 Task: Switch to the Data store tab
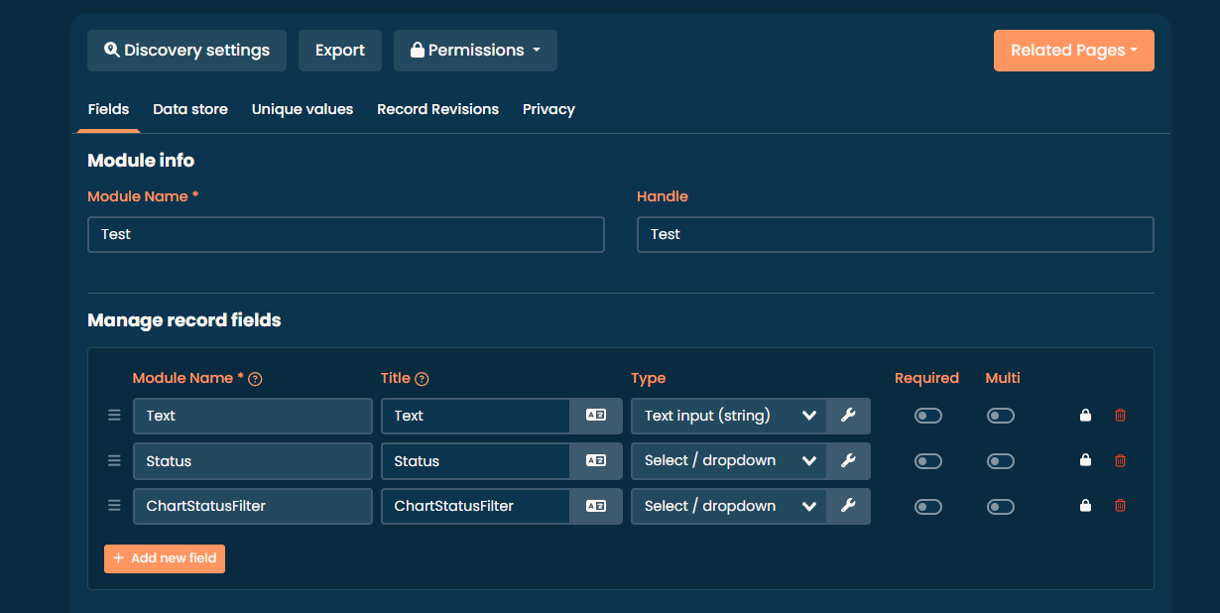point(190,109)
